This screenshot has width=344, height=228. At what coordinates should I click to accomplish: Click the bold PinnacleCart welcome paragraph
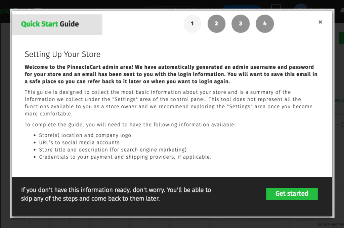click(x=171, y=74)
